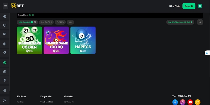Select the green lottery ball sidebar icon
The height and width of the screenshot is (105, 210).
click(5, 63)
